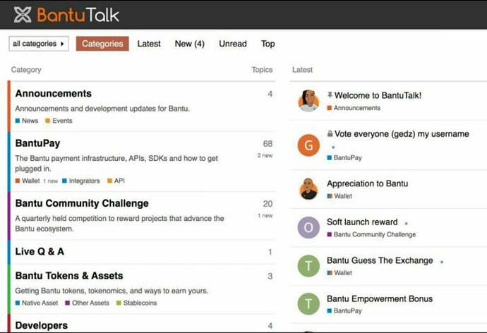Click the 1 new count for Bantu Community Challenge
This screenshot has height=333, width=487.
pos(265,216)
